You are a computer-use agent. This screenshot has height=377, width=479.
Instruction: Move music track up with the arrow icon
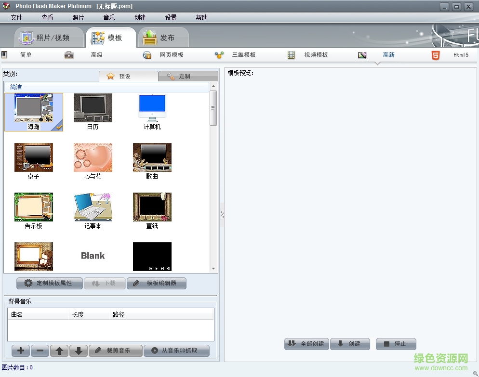click(x=59, y=351)
